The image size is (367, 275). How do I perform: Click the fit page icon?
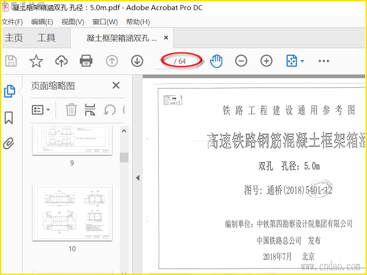pos(292,61)
